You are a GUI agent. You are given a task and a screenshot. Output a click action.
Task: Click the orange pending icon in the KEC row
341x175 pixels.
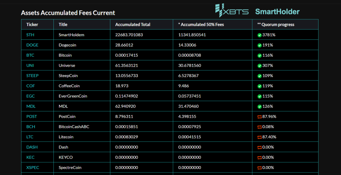click(259, 158)
